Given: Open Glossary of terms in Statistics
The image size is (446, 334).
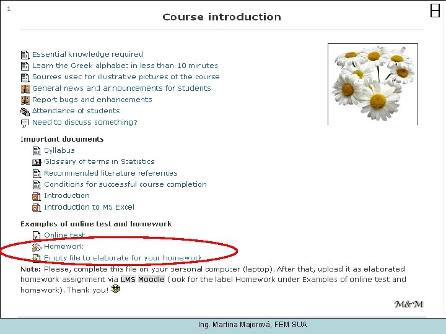Looking at the screenshot, I should 99,161.
